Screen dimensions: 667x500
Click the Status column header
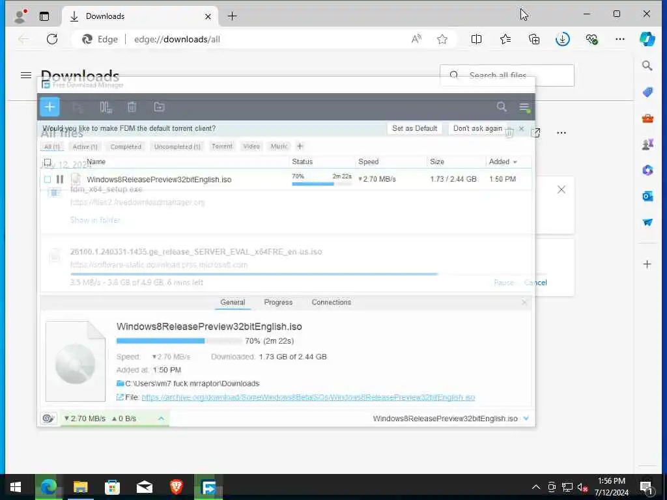click(302, 162)
